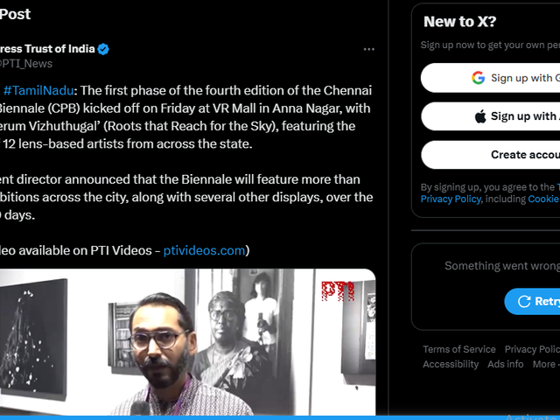Open the @PTI_News handle
560x420 pixels.
[x=26, y=64]
